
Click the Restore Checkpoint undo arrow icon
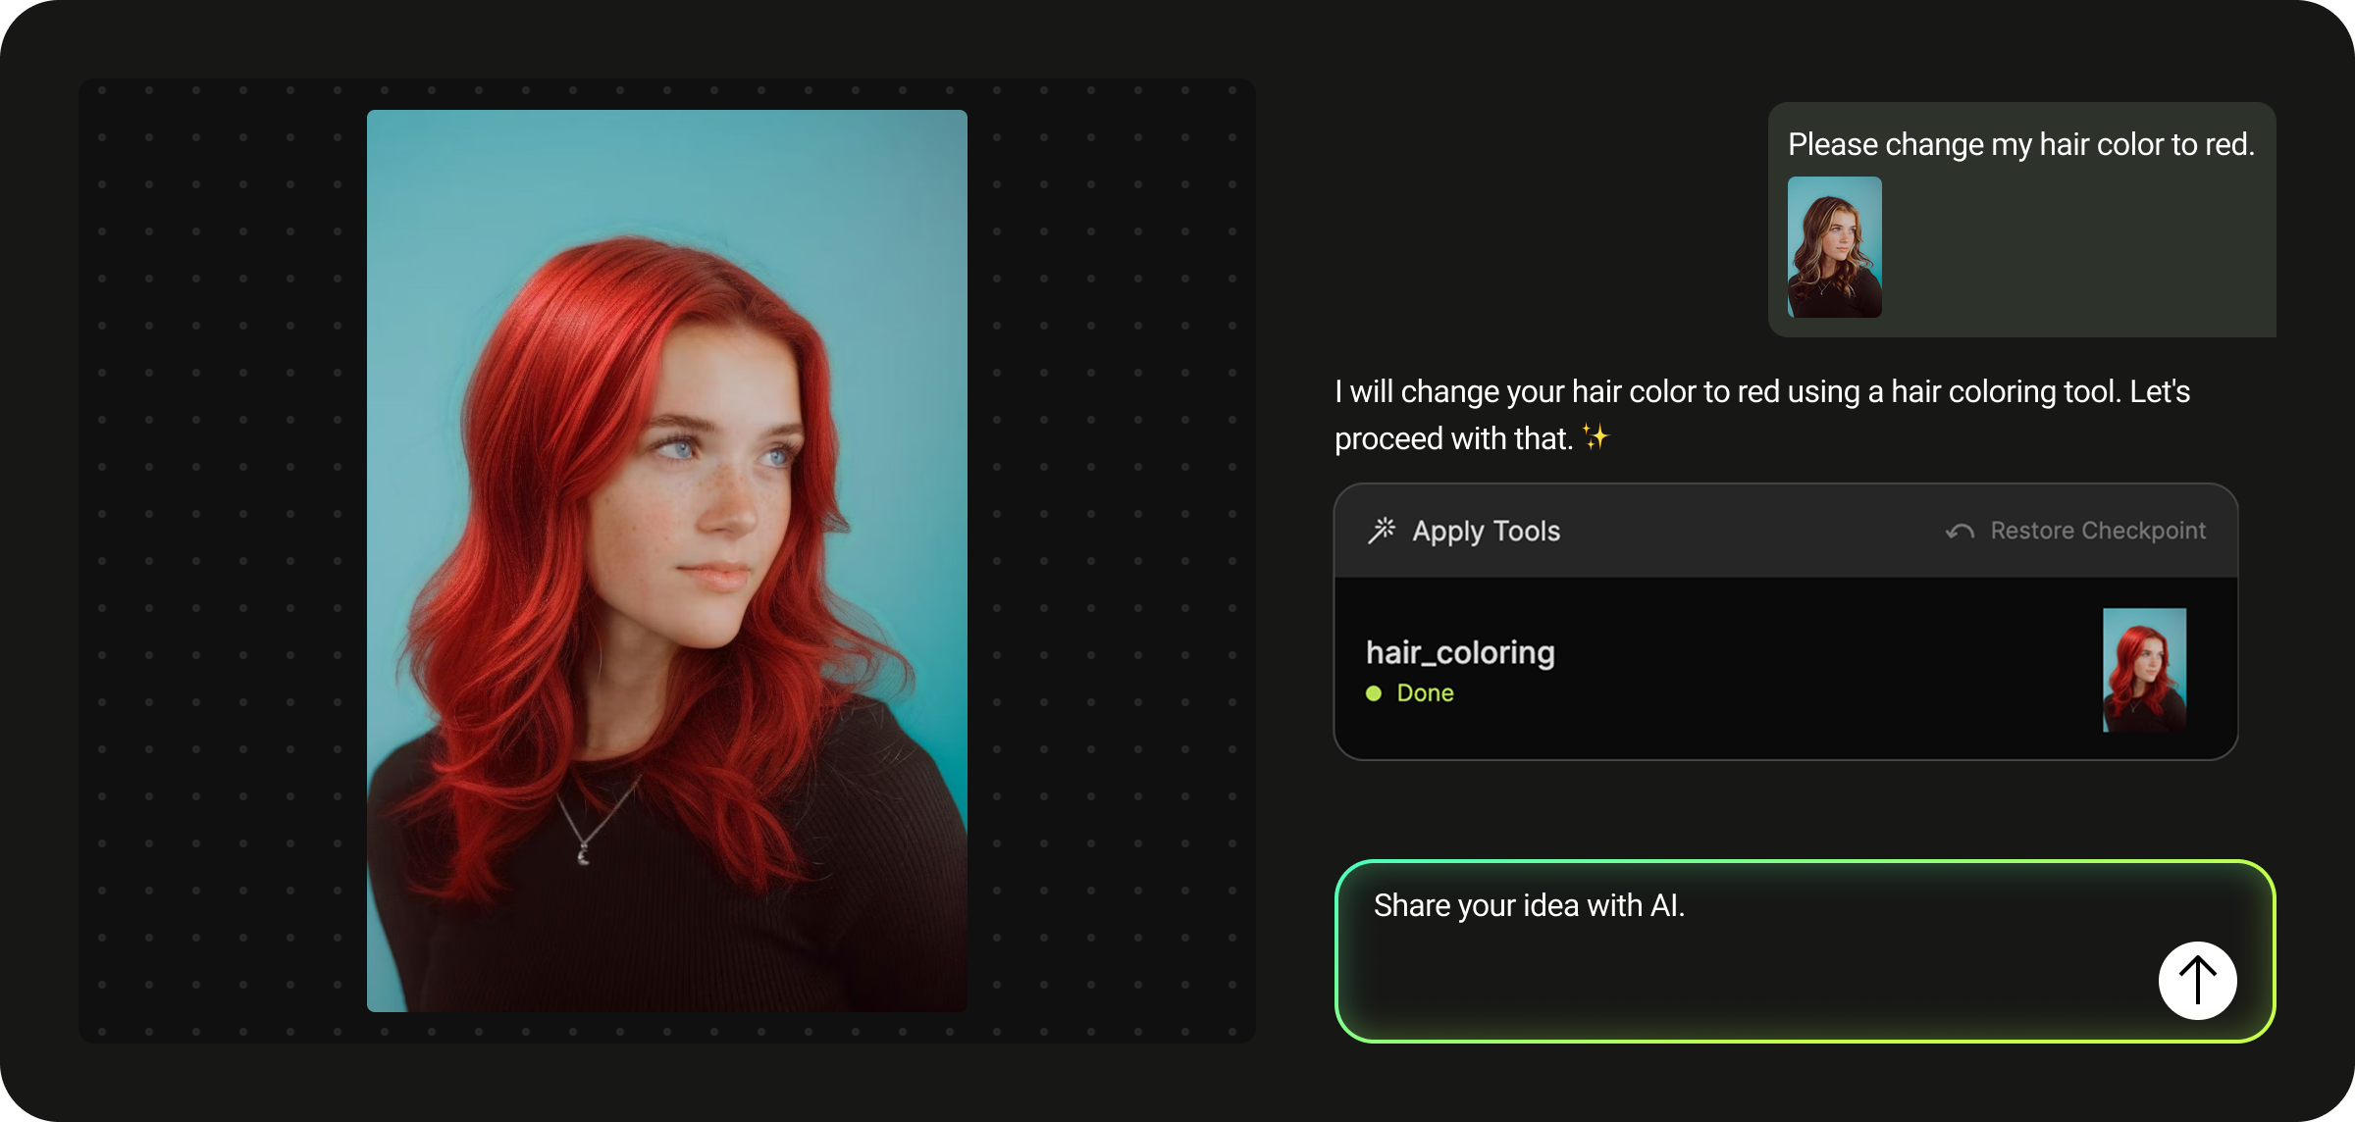click(x=1960, y=532)
